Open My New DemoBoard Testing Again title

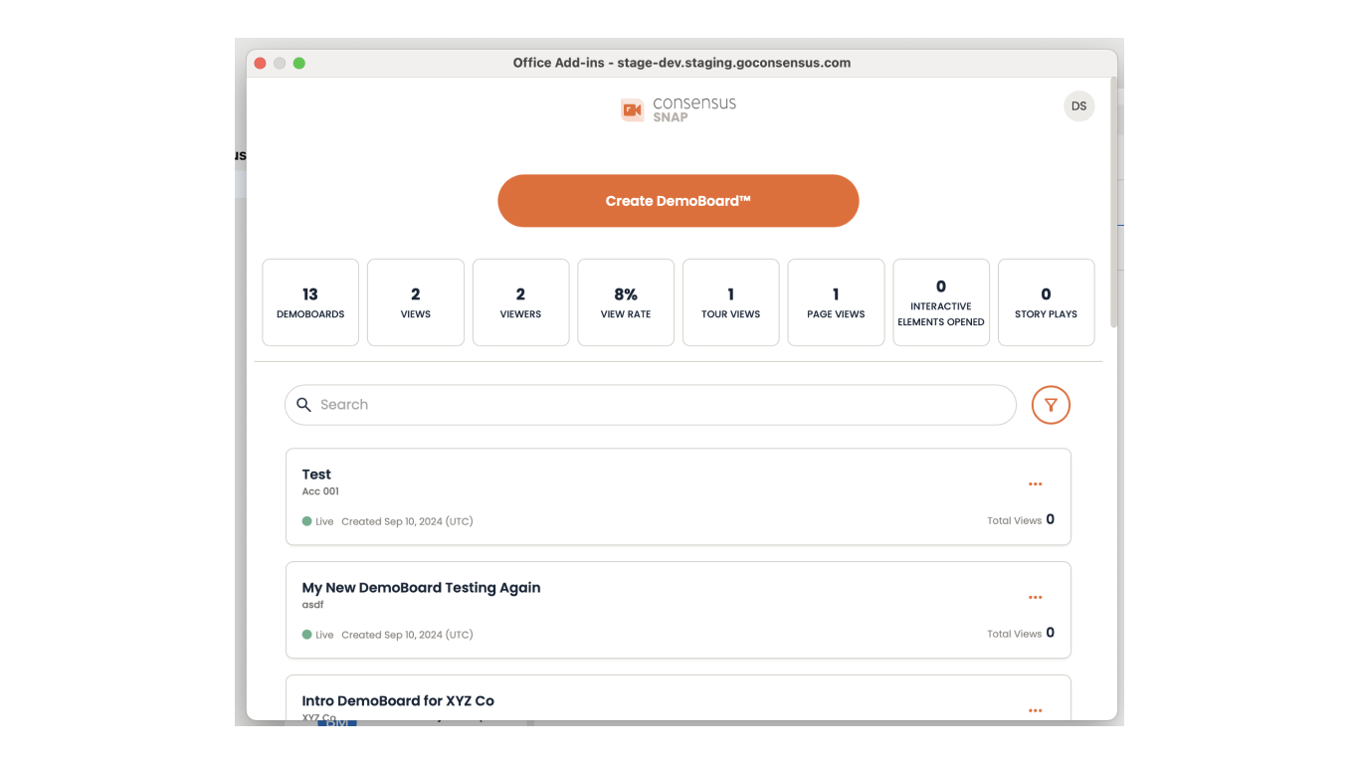[421, 588]
